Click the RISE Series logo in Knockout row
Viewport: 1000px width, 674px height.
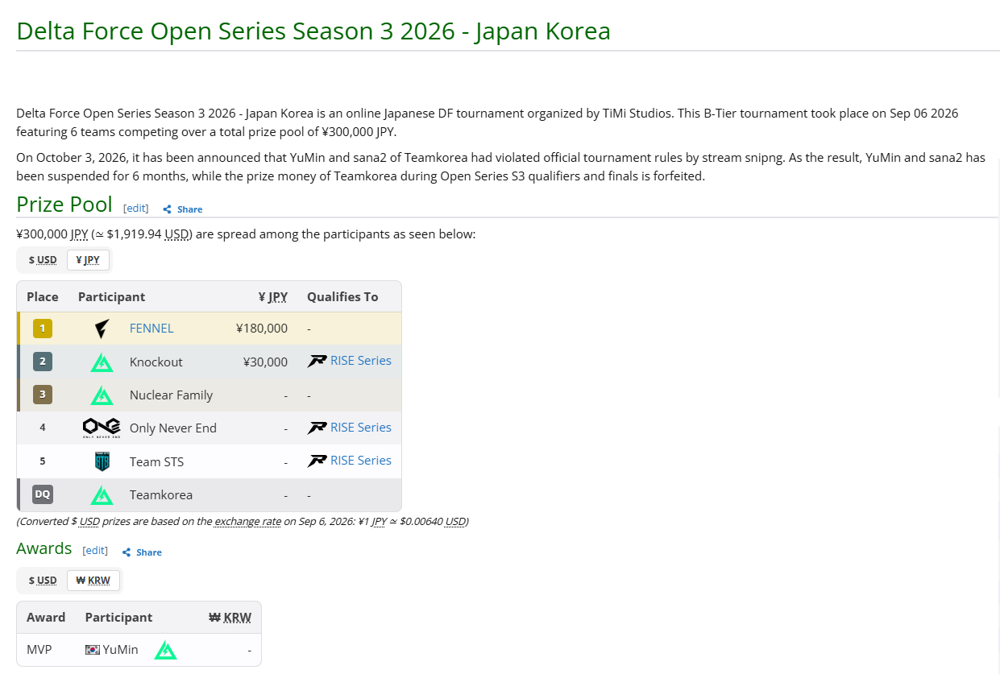[x=317, y=362]
